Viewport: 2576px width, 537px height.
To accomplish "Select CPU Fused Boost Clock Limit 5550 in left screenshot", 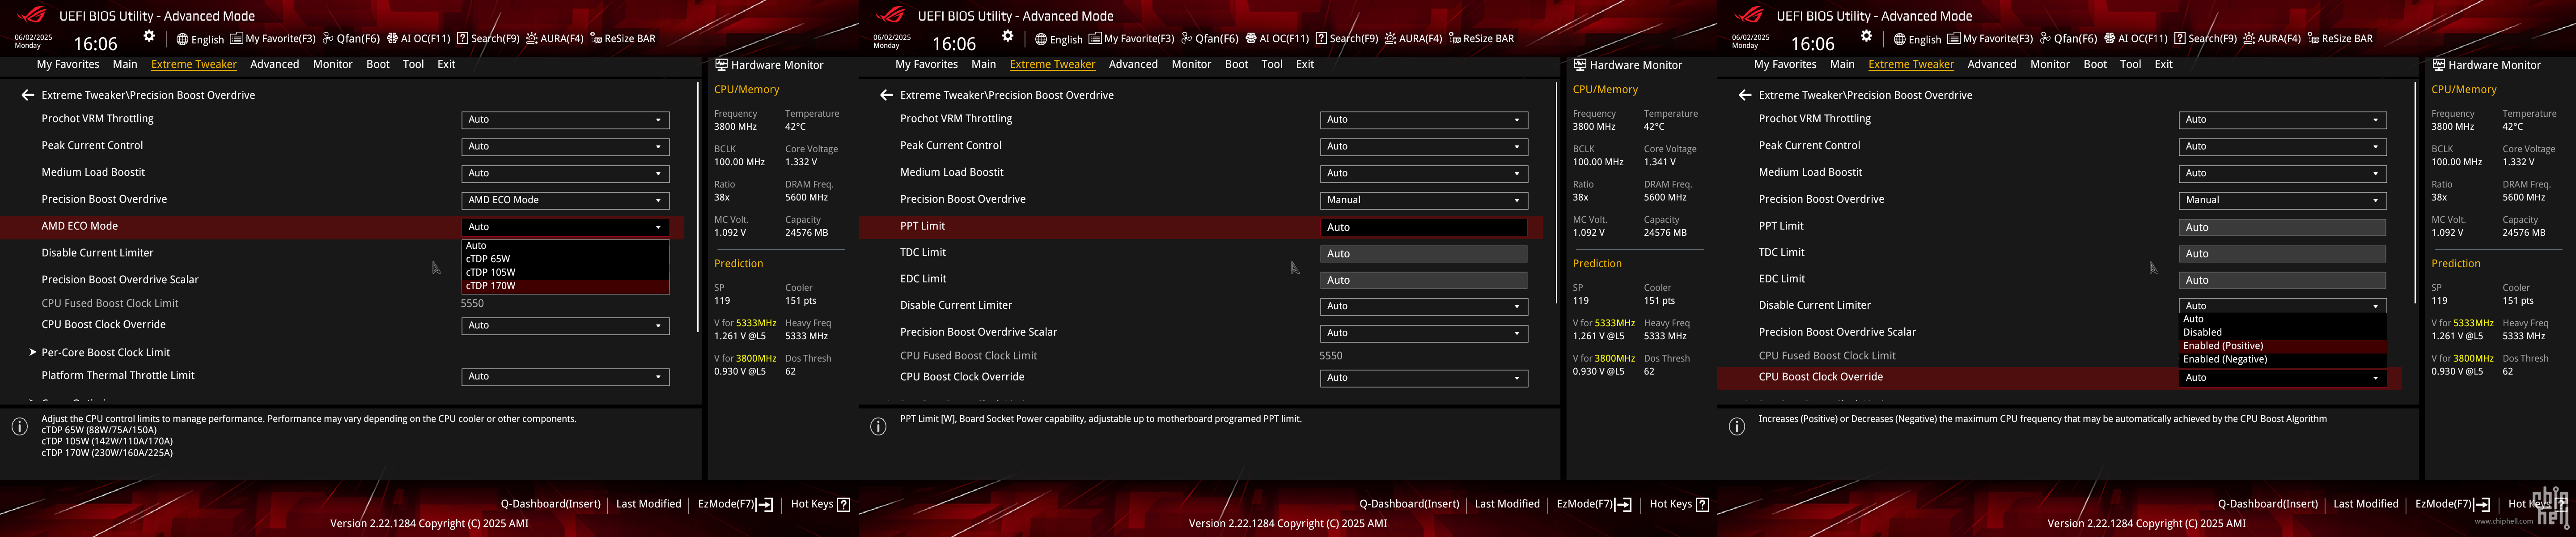I will click(342, 303).
